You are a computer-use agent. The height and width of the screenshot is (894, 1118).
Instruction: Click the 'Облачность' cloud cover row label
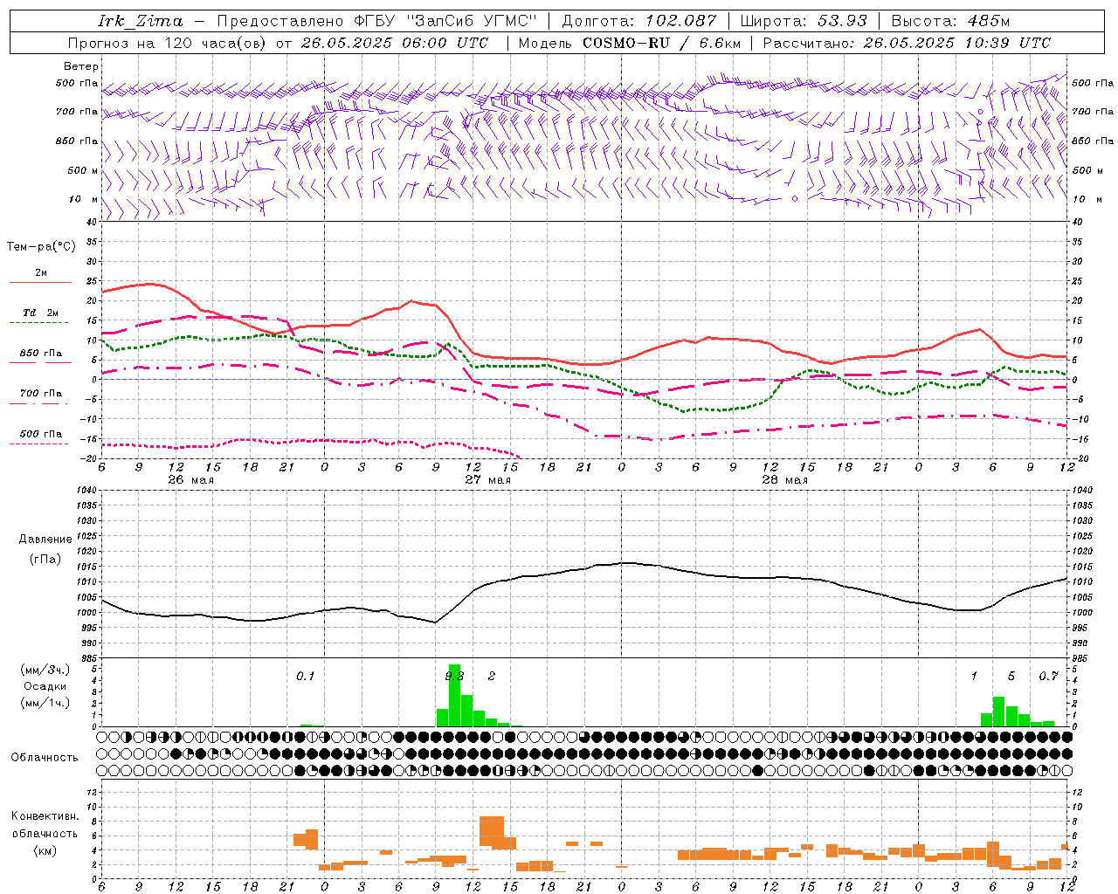[45, 758]
